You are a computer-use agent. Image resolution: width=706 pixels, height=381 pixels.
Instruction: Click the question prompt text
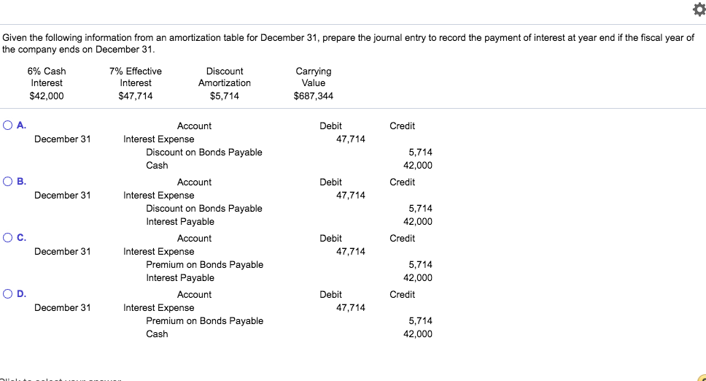[348, 43]
